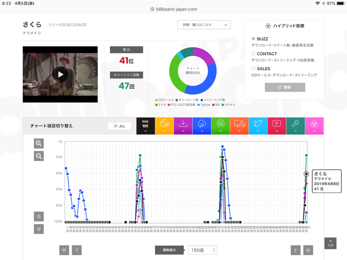This screenshot has height=260, width=347.
Task: Click the 画面表示 label button
Action: pos(169,250)
